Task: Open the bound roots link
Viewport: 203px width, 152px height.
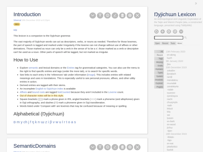Action: tap(38, 92)
